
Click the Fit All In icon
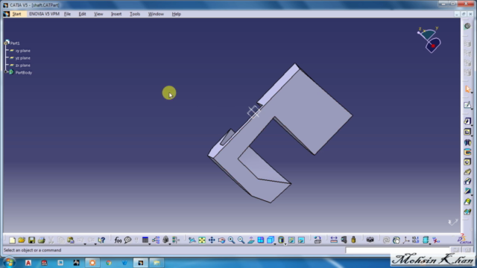(202, 240)
